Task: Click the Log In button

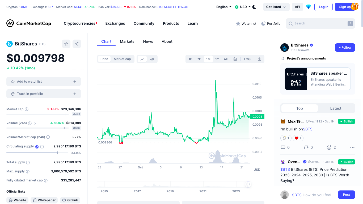Action: [x=323, y=7]
